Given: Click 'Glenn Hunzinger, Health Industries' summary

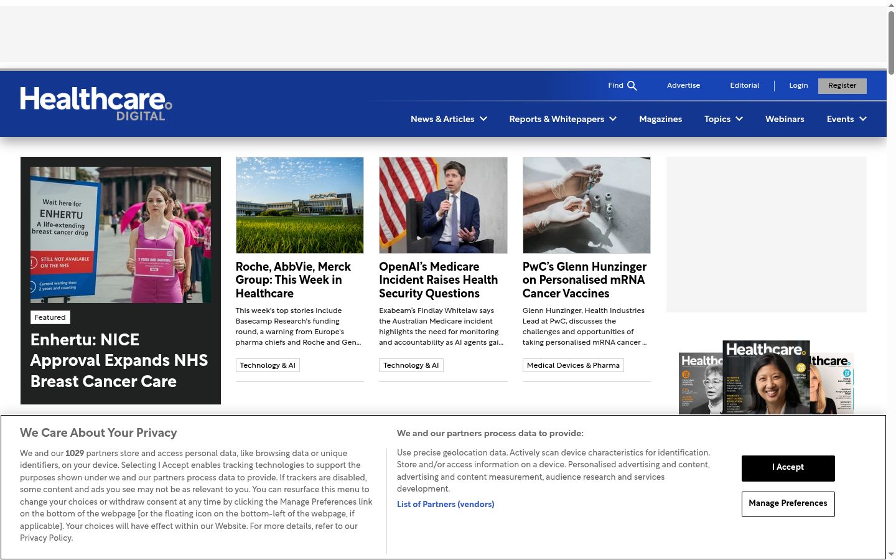Looking at the screenshot, I should pos(585,327).
